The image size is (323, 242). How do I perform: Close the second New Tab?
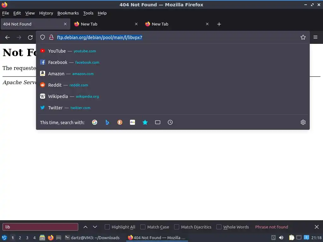[207, 24]
